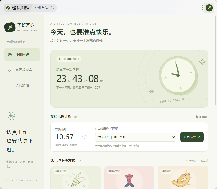This screenshot has width=217, height=189.
Task: Click 按电脑本地时间提醒 hint text
Action: coord(66,145)
